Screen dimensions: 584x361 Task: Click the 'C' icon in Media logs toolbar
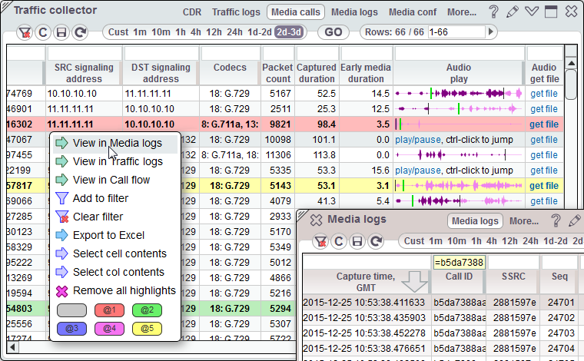click(x=339, y=241)
